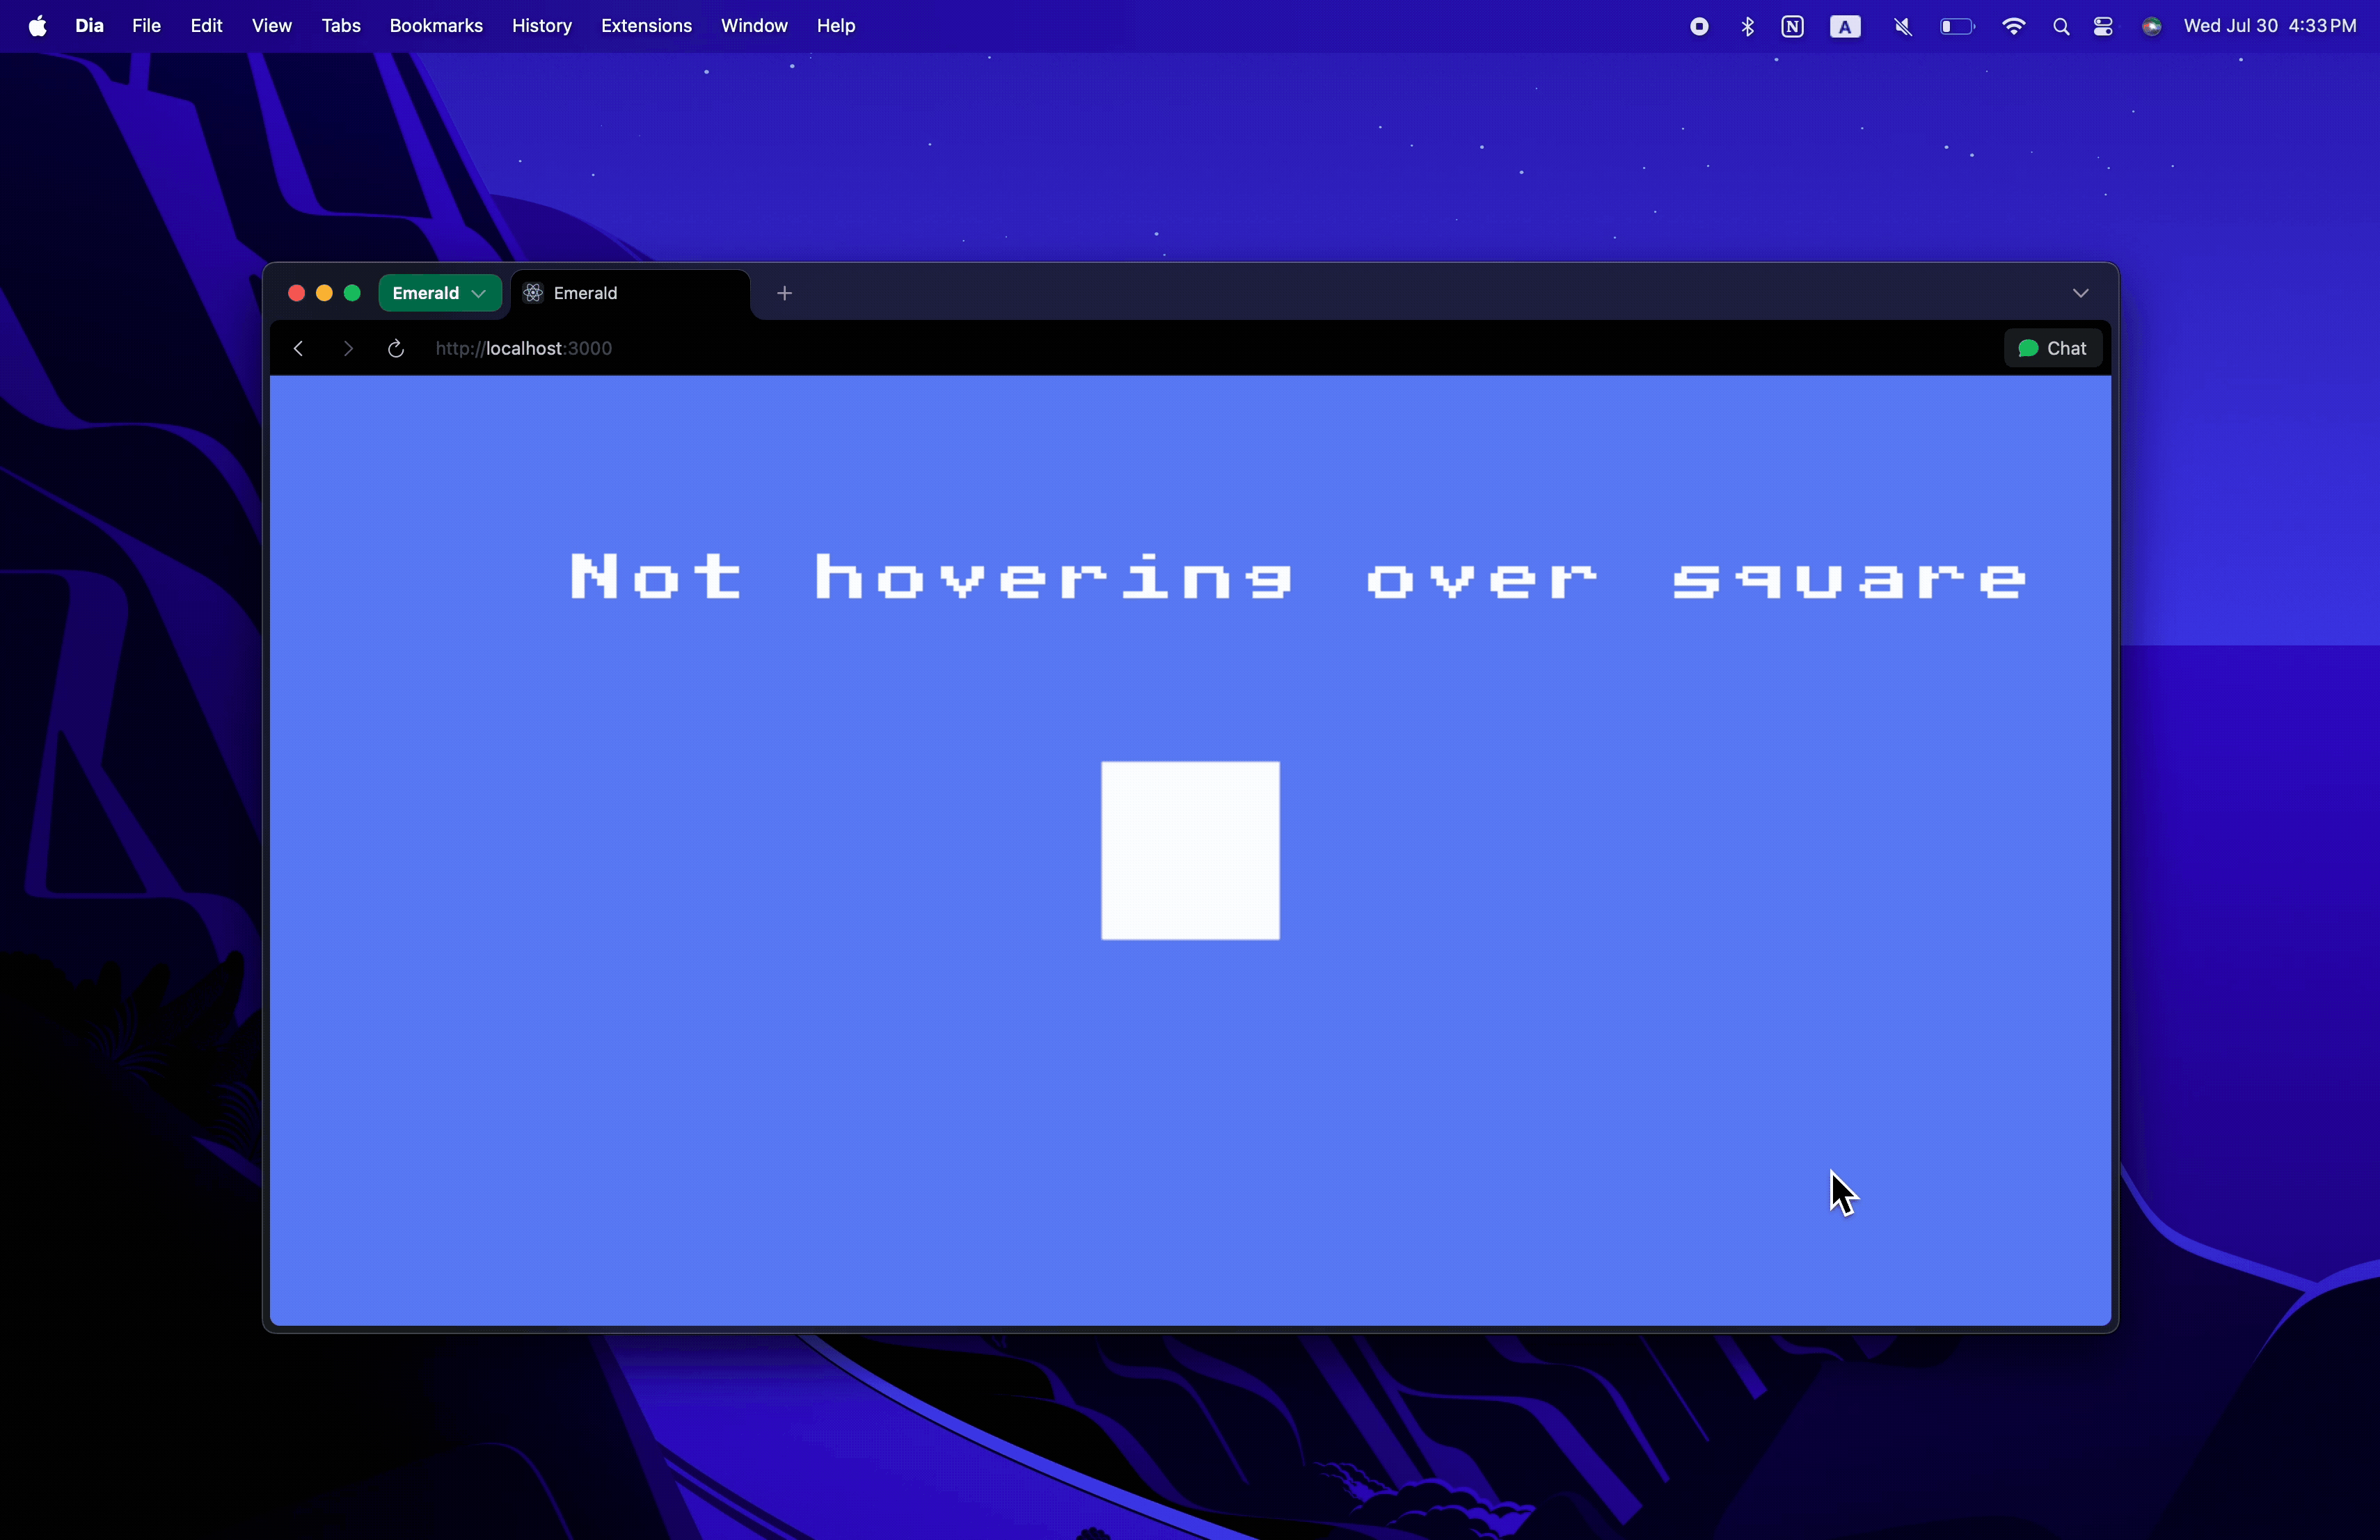Screen dimensions: 2380x1540
Task: Open the Help menu
Action: (x=836, y=26)
